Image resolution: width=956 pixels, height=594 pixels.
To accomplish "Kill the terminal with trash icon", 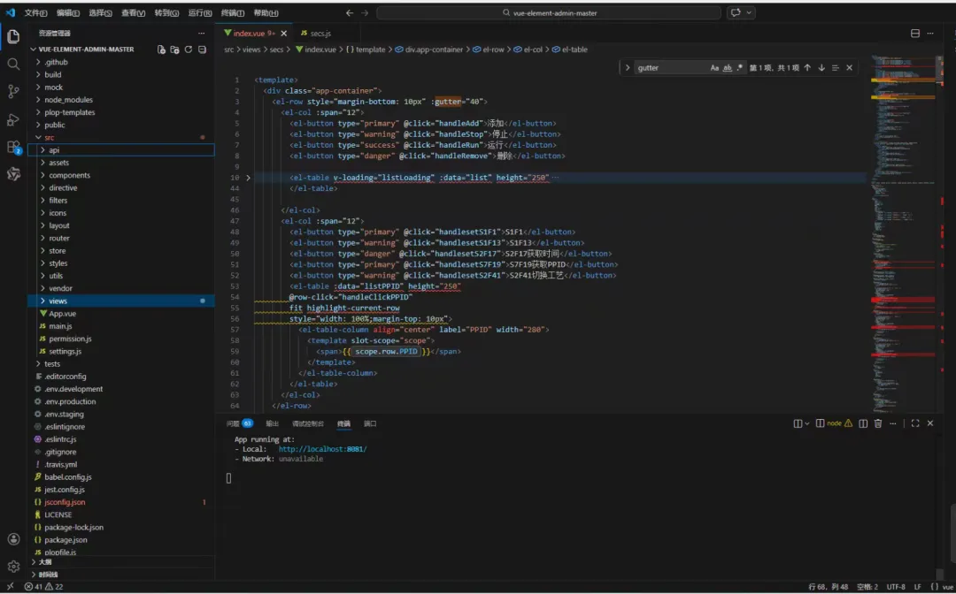I will point(878,423).
